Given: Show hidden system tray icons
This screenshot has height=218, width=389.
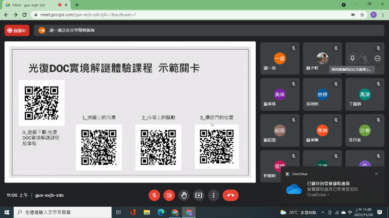Looking at the screenshot, I should click(323, 212).
